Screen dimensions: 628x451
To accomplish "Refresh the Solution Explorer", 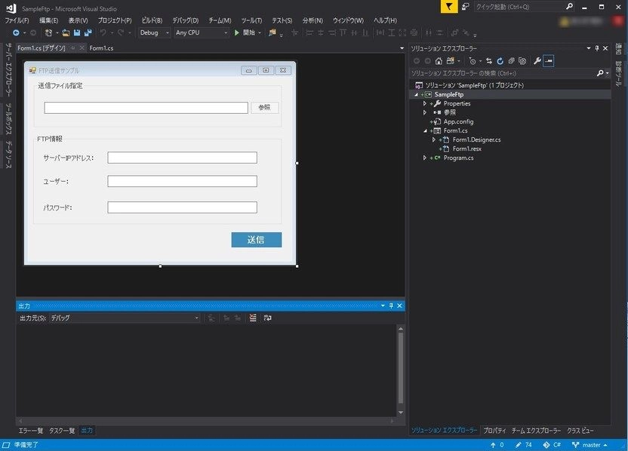I will click(x=500, y=61).
